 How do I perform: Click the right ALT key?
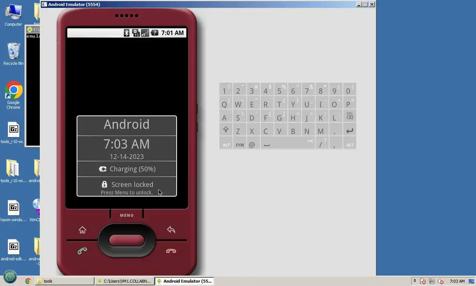[350, 143]
